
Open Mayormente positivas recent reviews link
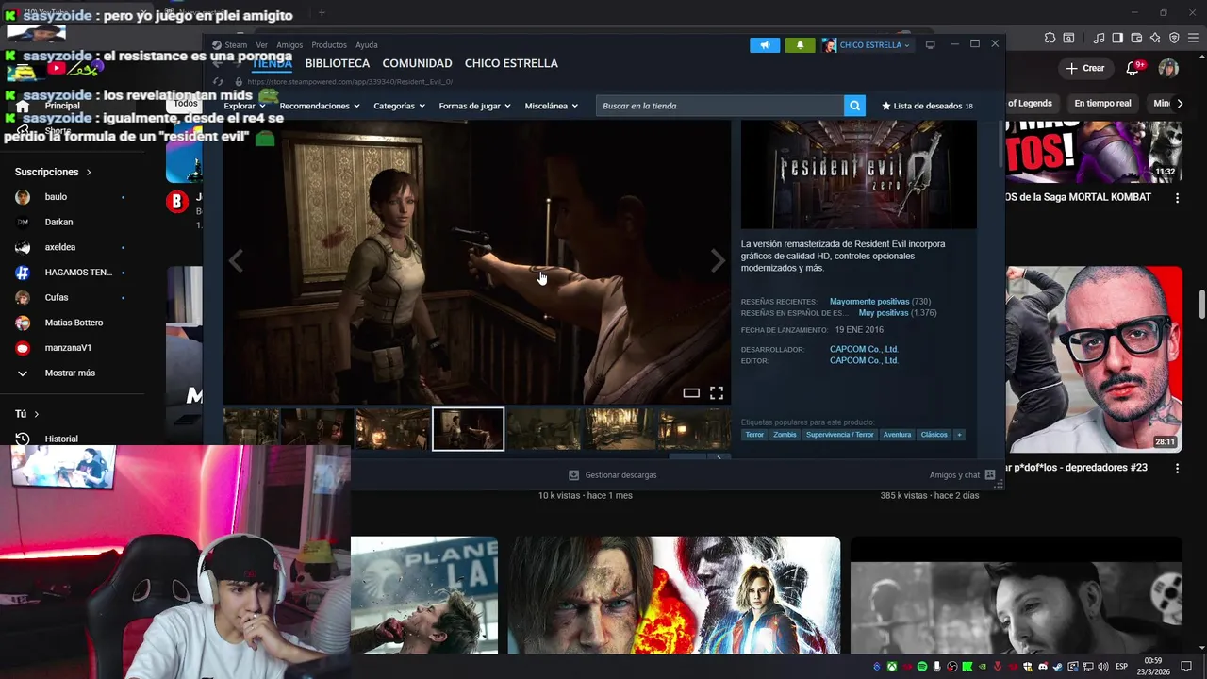point(869,302)
